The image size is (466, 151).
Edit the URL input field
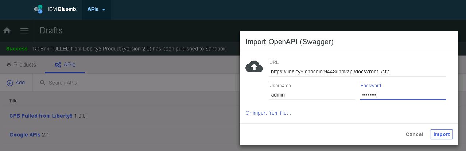pyautogui.click(x=358, y=72)
